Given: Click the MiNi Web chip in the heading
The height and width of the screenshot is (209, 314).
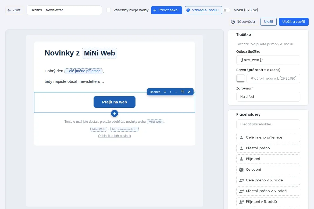Looking at the screenshot, I should 99,53.
